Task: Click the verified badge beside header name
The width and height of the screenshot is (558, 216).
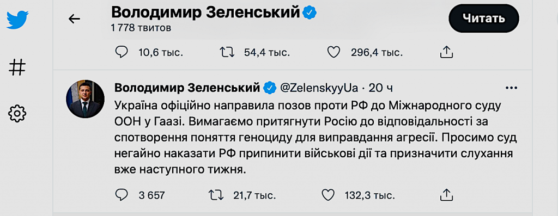Action: pos(310,13)
